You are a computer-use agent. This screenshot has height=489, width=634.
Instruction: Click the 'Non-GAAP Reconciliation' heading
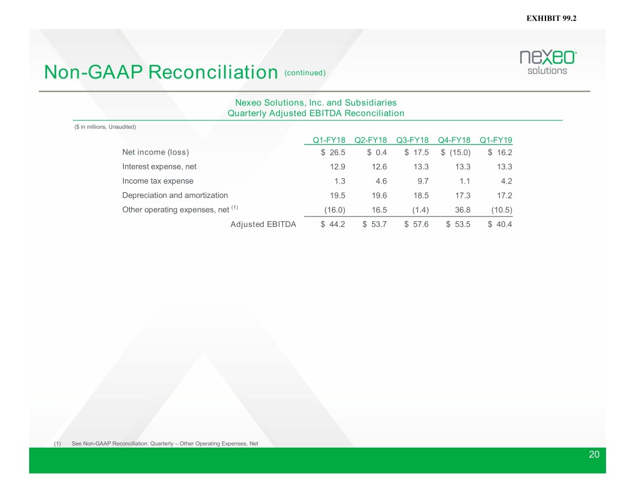(161, 72)
